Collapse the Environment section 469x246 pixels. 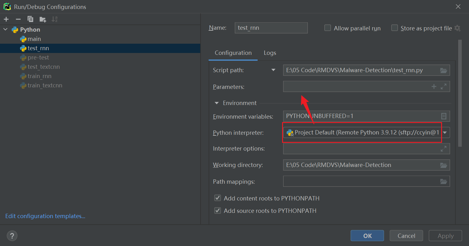(x=217, y=103)
